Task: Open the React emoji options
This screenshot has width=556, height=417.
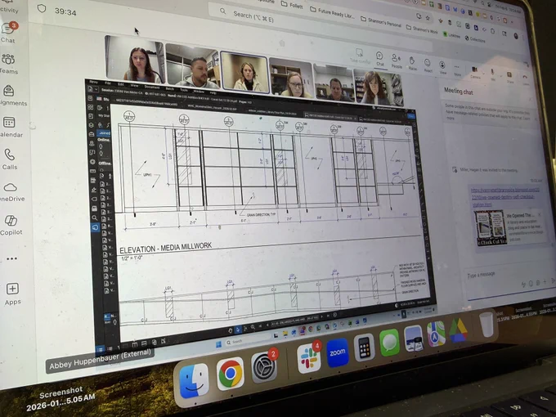Action: [428, 65]
